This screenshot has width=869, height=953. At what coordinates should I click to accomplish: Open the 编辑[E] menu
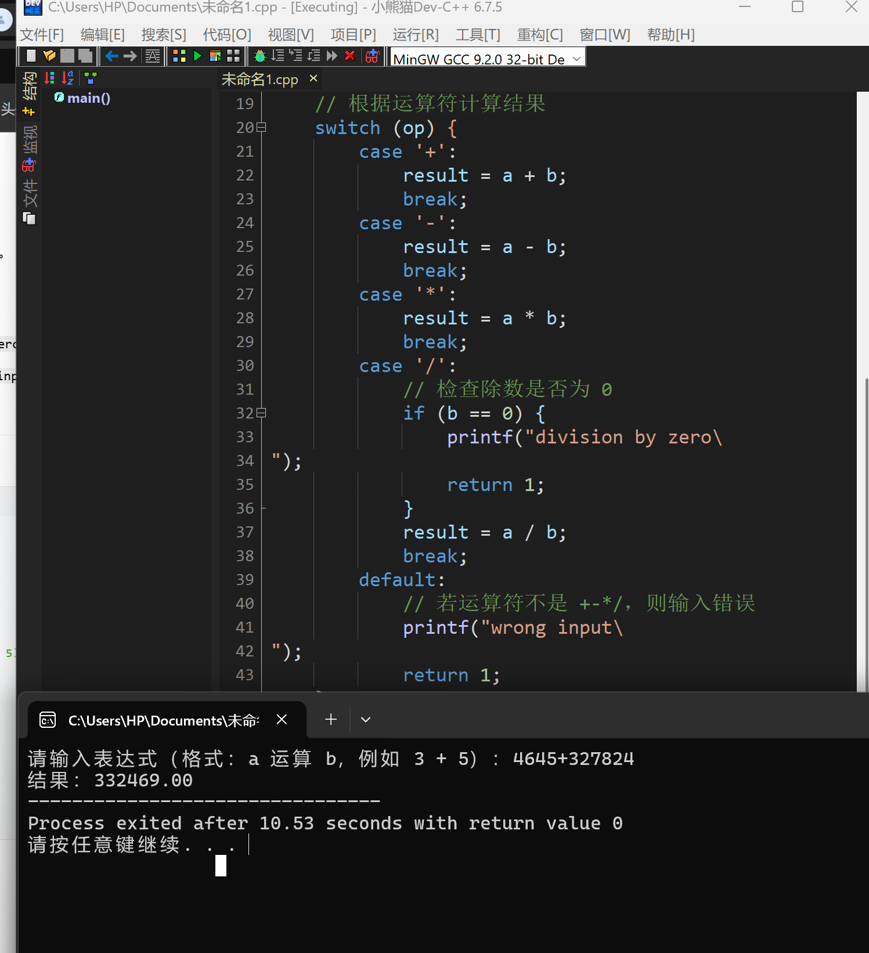103,35
